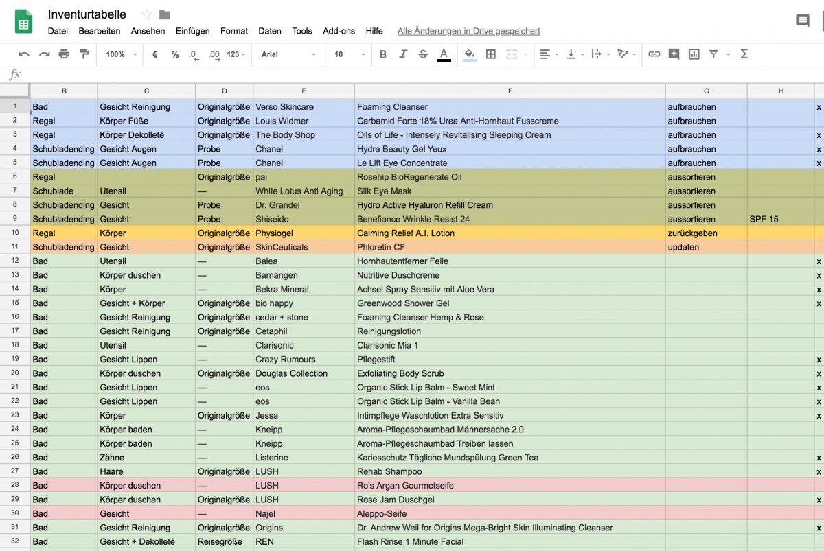Select column C header
Viewport: 824px width, 551px height.
[x=146, y=91]
